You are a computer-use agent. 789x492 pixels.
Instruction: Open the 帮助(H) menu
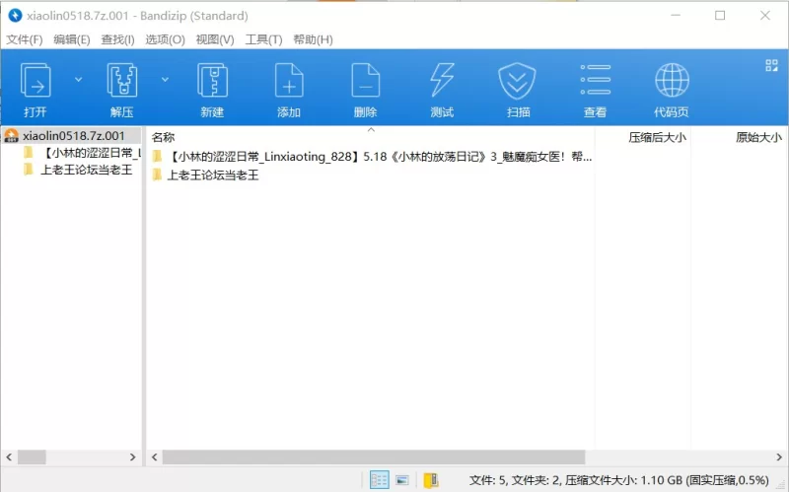pyautogui.click(x=313, y=39)
